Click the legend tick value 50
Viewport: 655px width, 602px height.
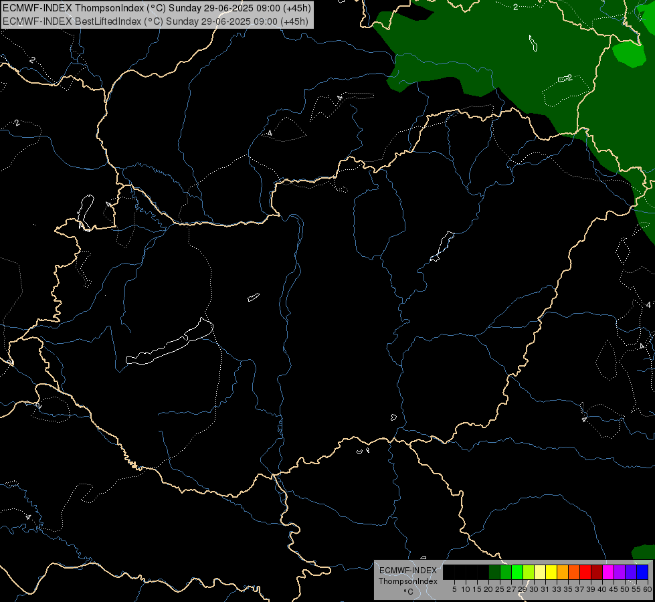[625, 589]
